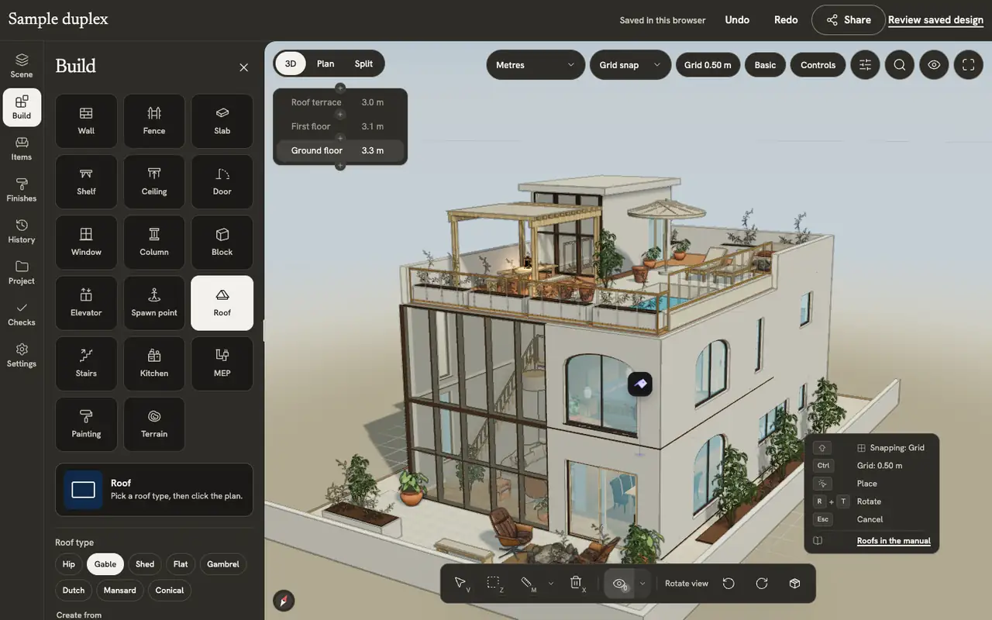Select the Block build tool
Image resolution: width=992 pixels, height=620 pixels.
point(222,243)
